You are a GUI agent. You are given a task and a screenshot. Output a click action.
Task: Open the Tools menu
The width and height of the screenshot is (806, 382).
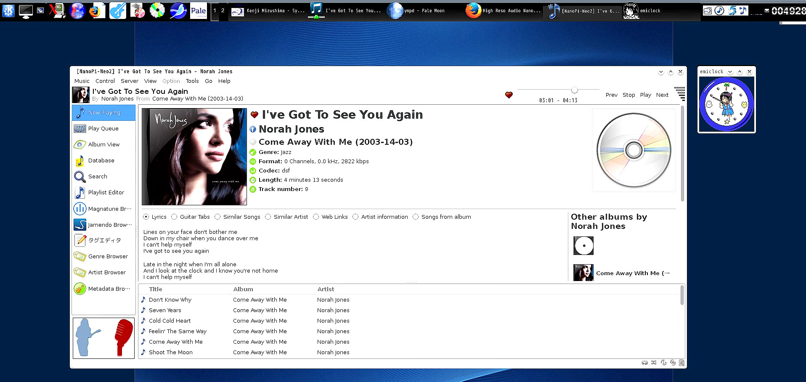coord(192,81)
